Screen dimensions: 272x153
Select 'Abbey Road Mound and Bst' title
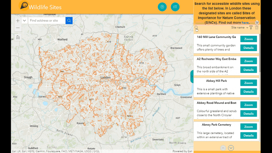217,103
